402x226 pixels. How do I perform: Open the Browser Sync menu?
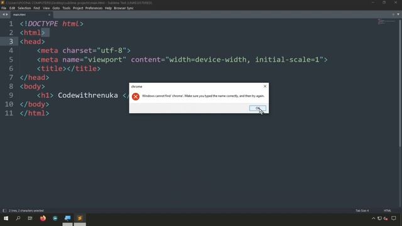tap(124, 8)
